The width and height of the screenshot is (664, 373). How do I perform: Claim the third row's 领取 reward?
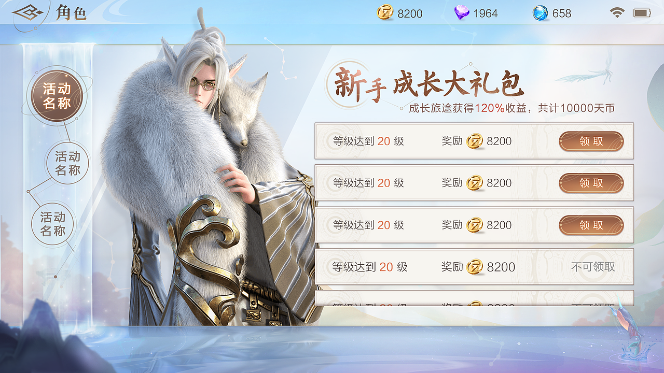pos(591,225)
